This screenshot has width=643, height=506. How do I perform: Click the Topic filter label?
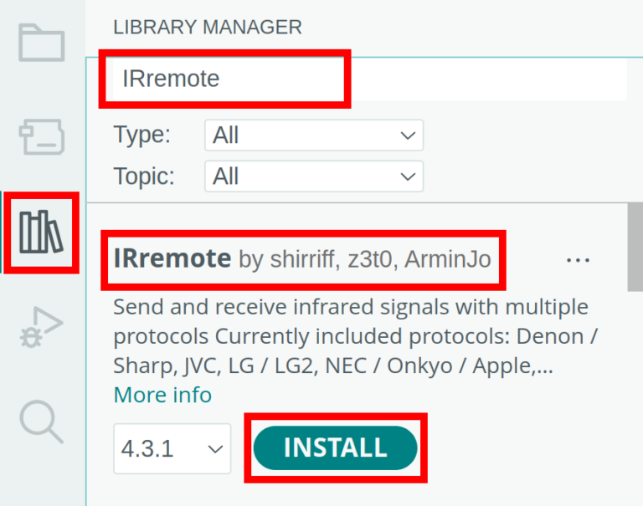click(144, 176)
